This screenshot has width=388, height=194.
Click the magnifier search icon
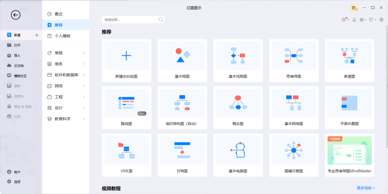(x=161, y=20)
